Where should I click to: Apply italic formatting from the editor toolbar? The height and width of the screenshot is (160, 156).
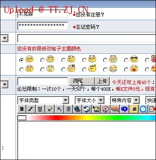31,109
